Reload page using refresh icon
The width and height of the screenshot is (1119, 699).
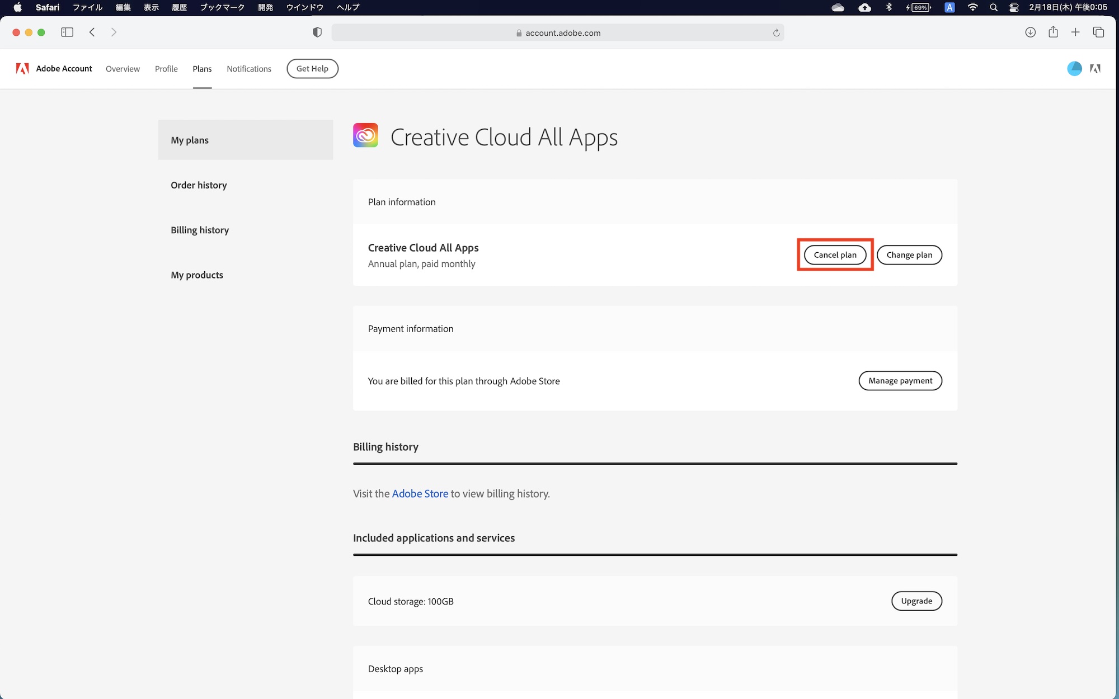[x=776, y=33]
